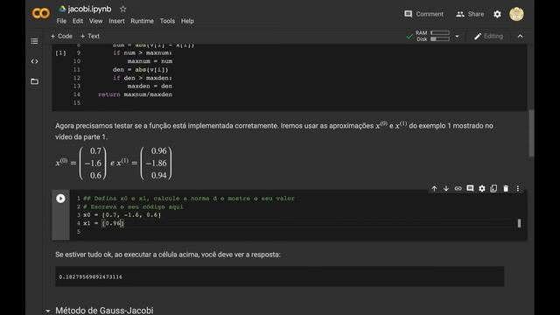Open the File menu
Screen dimensions: 560x315
61,21
